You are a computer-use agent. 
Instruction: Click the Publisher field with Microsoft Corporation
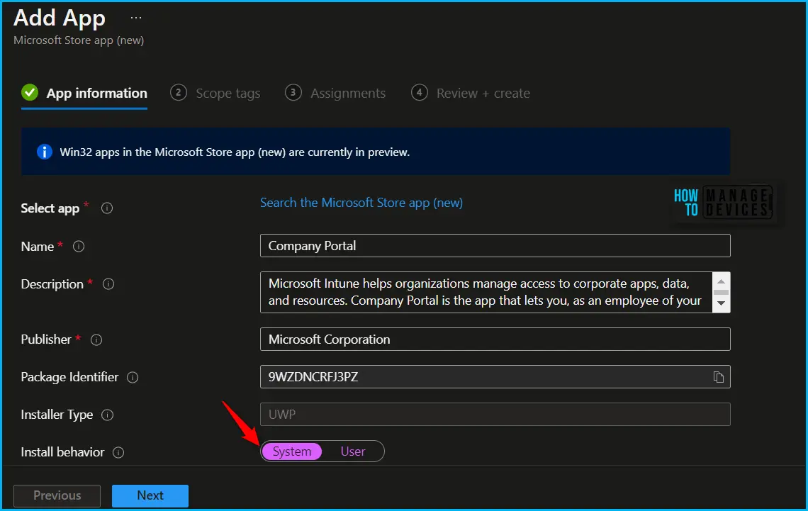[x=495, y=339]
